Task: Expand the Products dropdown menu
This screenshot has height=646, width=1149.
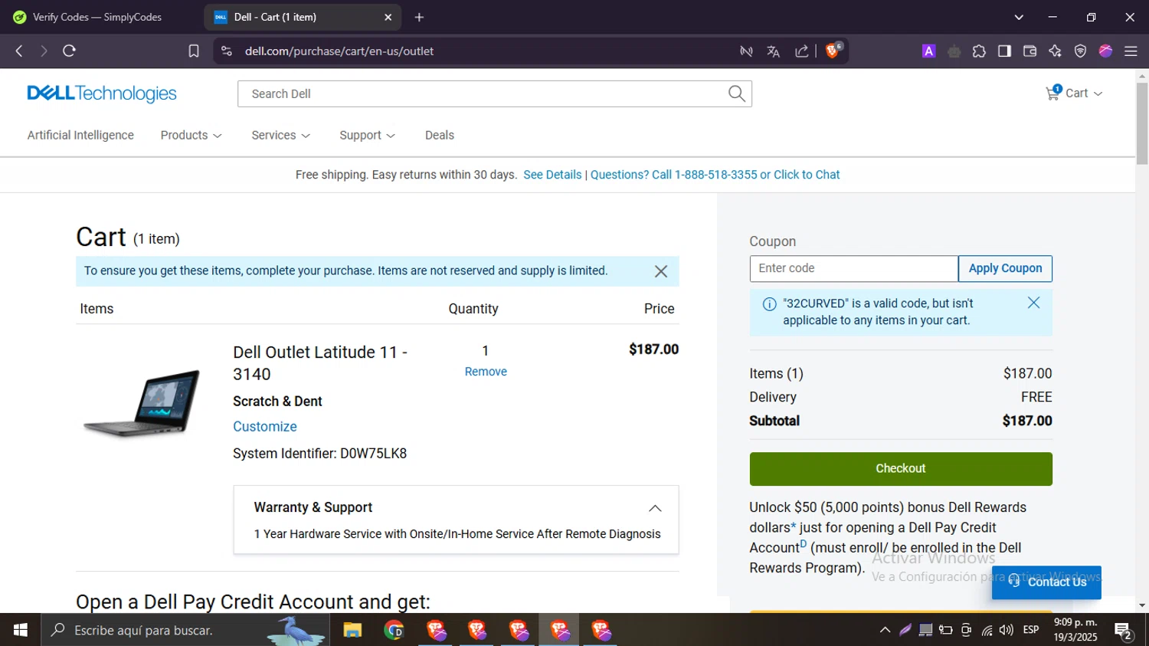Action: click(191, 135)
